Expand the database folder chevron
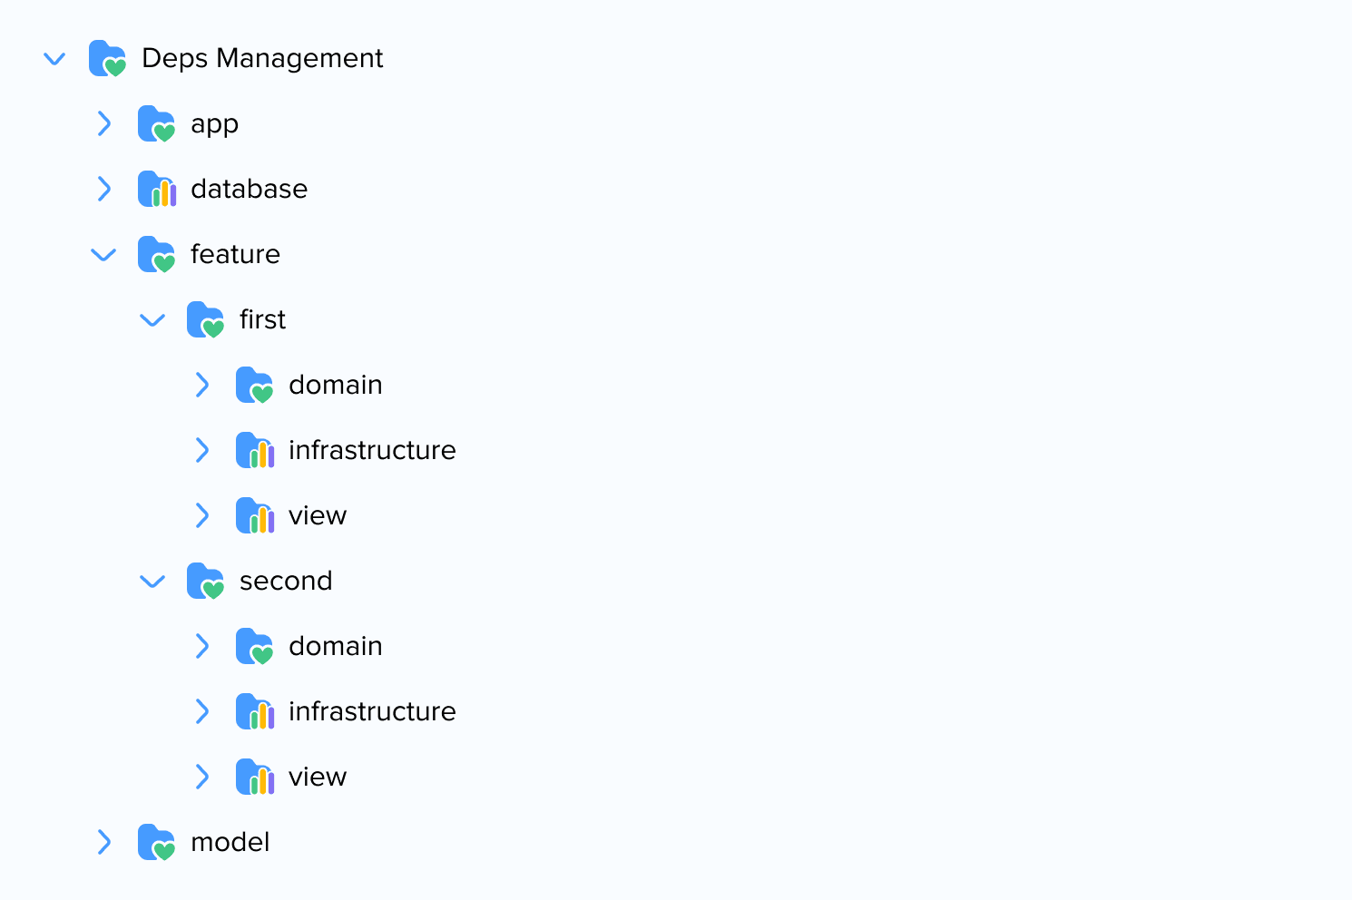This screenshot has width=1352, height=900. (x=104, y=190)
